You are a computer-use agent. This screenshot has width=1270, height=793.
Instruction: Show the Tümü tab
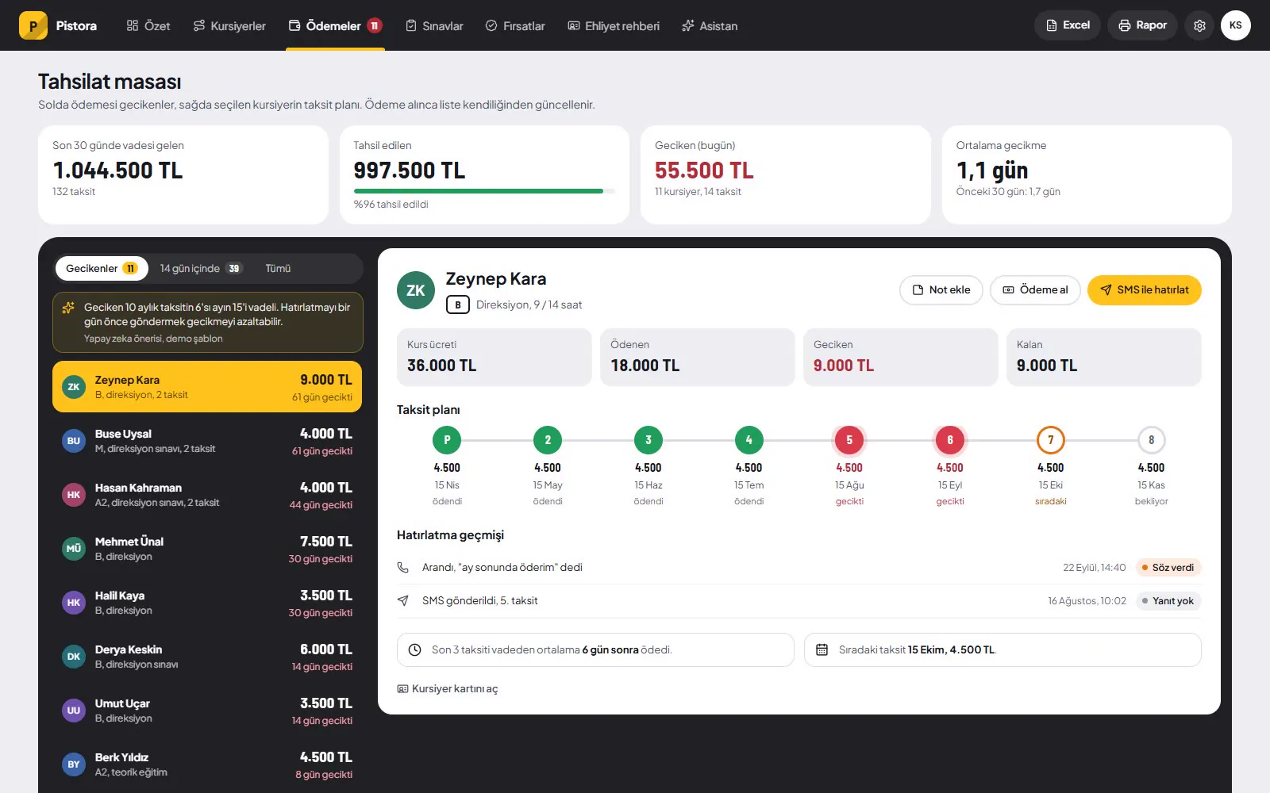278,269
